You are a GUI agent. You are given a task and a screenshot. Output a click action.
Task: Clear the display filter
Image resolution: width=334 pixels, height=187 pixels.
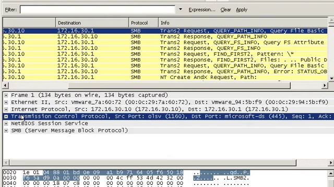point(225,10)
